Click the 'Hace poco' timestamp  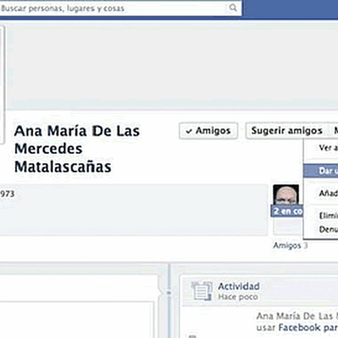click(x=238, y=297)
